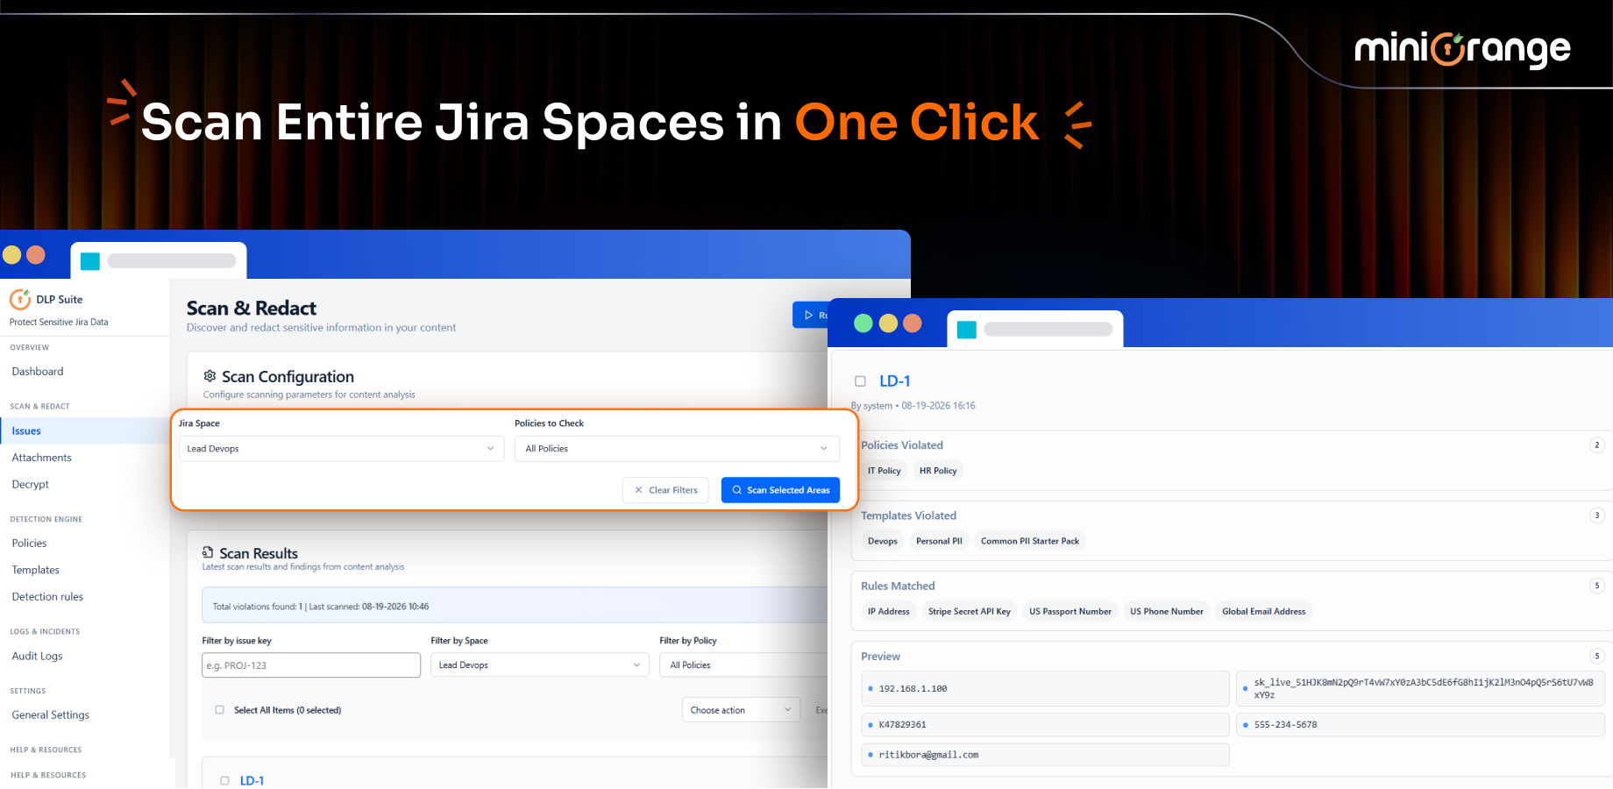Expand the Policies to Check dropdown
Image resolution: width=1613 pixels, height=789 pixels.
tap(677, 449)
